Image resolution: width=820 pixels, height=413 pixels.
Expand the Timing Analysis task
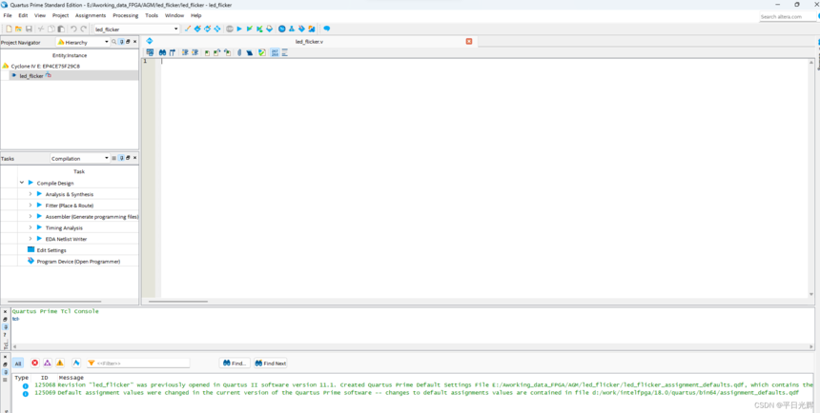click(31, 227)
